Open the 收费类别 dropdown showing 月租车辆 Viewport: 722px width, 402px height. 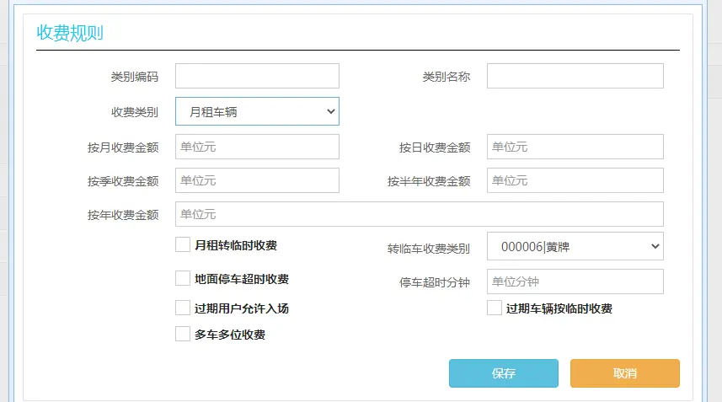pyautogui.click(x=257, y=111)
